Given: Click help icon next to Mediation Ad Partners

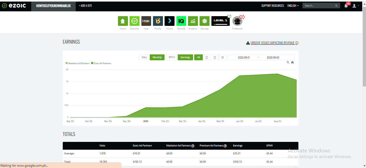Looking at the screenshot, I should [193, 146].
